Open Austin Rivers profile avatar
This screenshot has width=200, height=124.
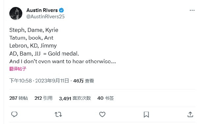click(x=16, y=14)
